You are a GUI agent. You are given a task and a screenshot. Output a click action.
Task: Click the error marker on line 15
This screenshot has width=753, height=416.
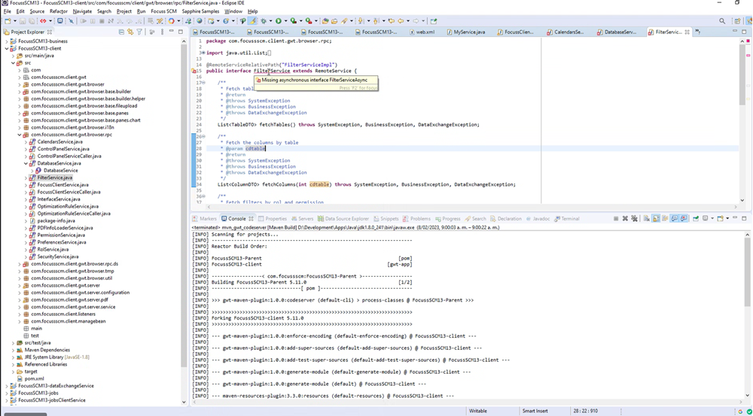pos(194,71)
